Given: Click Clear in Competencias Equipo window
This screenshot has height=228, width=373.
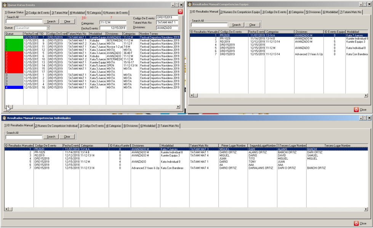Looking at the screenshot, I should (x=252, y=25).
